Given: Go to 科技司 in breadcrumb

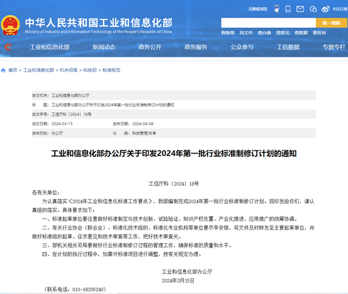Looking at the screenshot, I should point(90,70).
